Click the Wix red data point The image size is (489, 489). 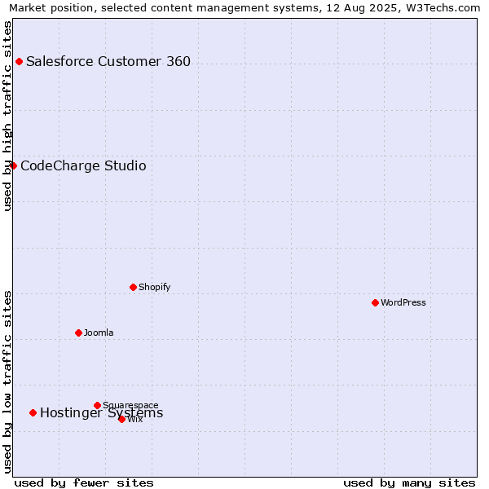pyautogui.click(x=122, y=420)
